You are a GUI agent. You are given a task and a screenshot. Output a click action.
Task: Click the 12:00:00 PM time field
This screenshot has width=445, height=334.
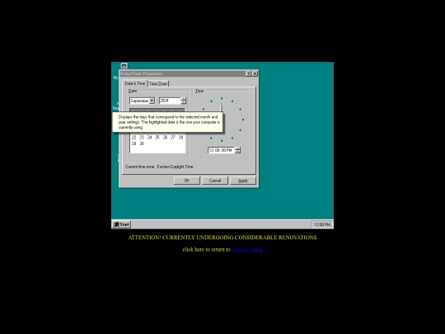point(221,150)
